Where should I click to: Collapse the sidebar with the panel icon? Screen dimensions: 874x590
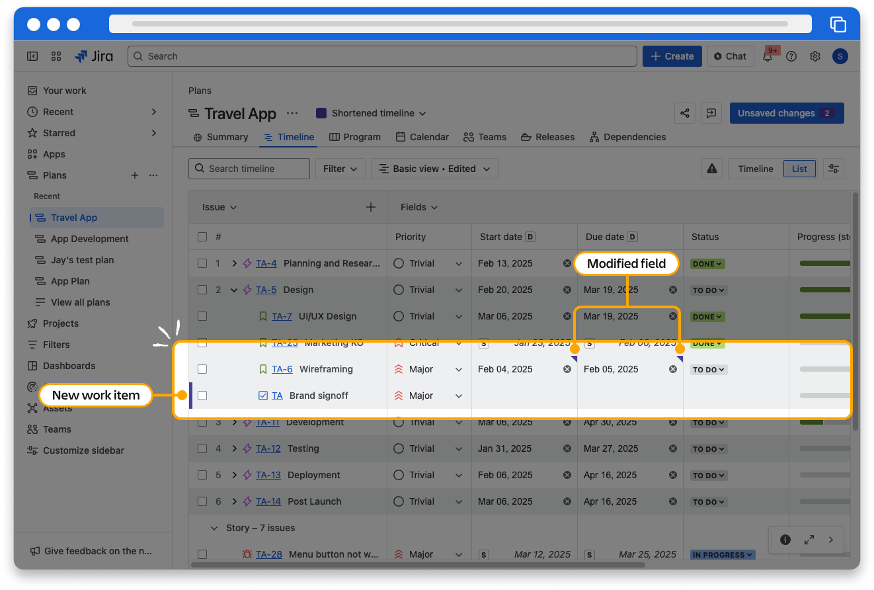point(32,56)
